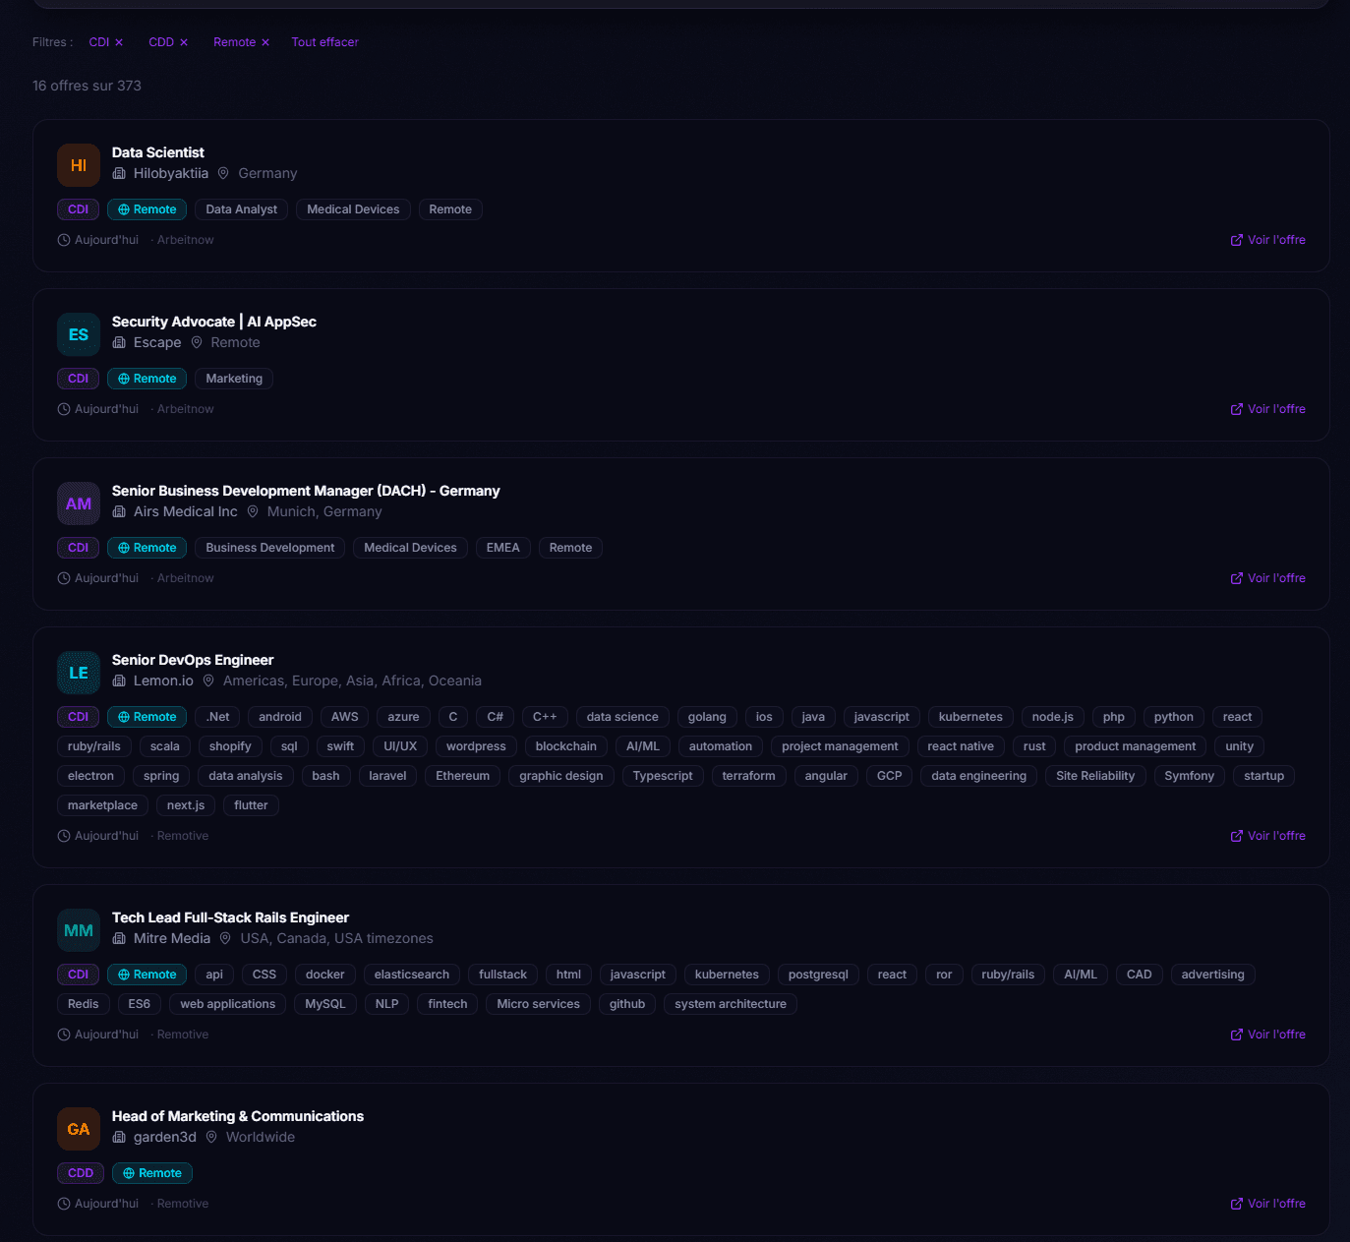Open Voir l'offre for Security Advocate job

click(x=1267, y=409)
